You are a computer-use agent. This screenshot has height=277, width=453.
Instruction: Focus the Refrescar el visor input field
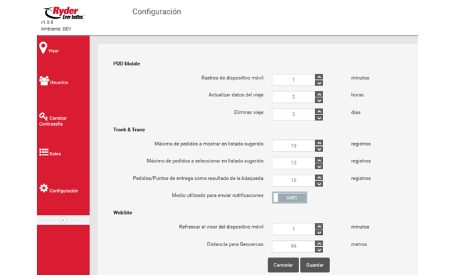pos(293,228)
